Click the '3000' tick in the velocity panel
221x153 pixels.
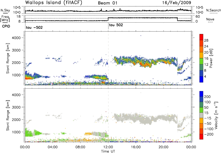[16, 107]
